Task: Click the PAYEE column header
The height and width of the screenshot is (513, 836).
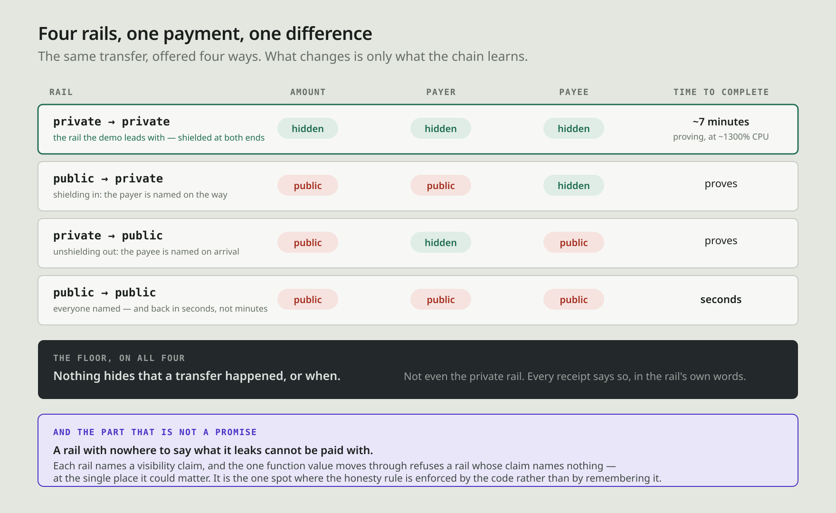Action: point(574,92)
